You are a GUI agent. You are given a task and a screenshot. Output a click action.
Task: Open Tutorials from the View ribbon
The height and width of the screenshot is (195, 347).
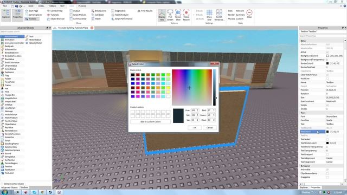tap(53, 15)
